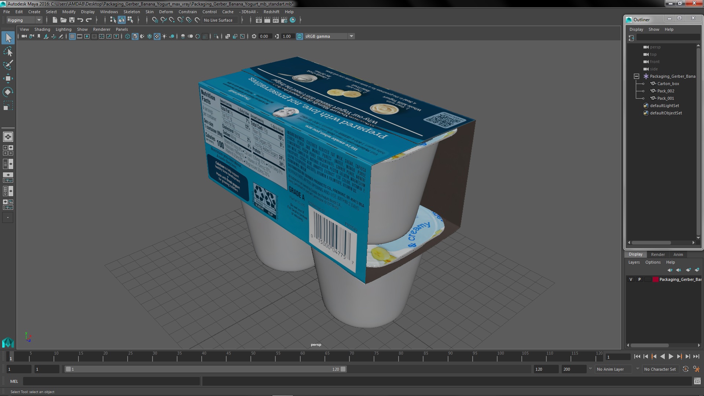Toggle the empty layer display type box
The image size is (704, 396).
[648, 279]
